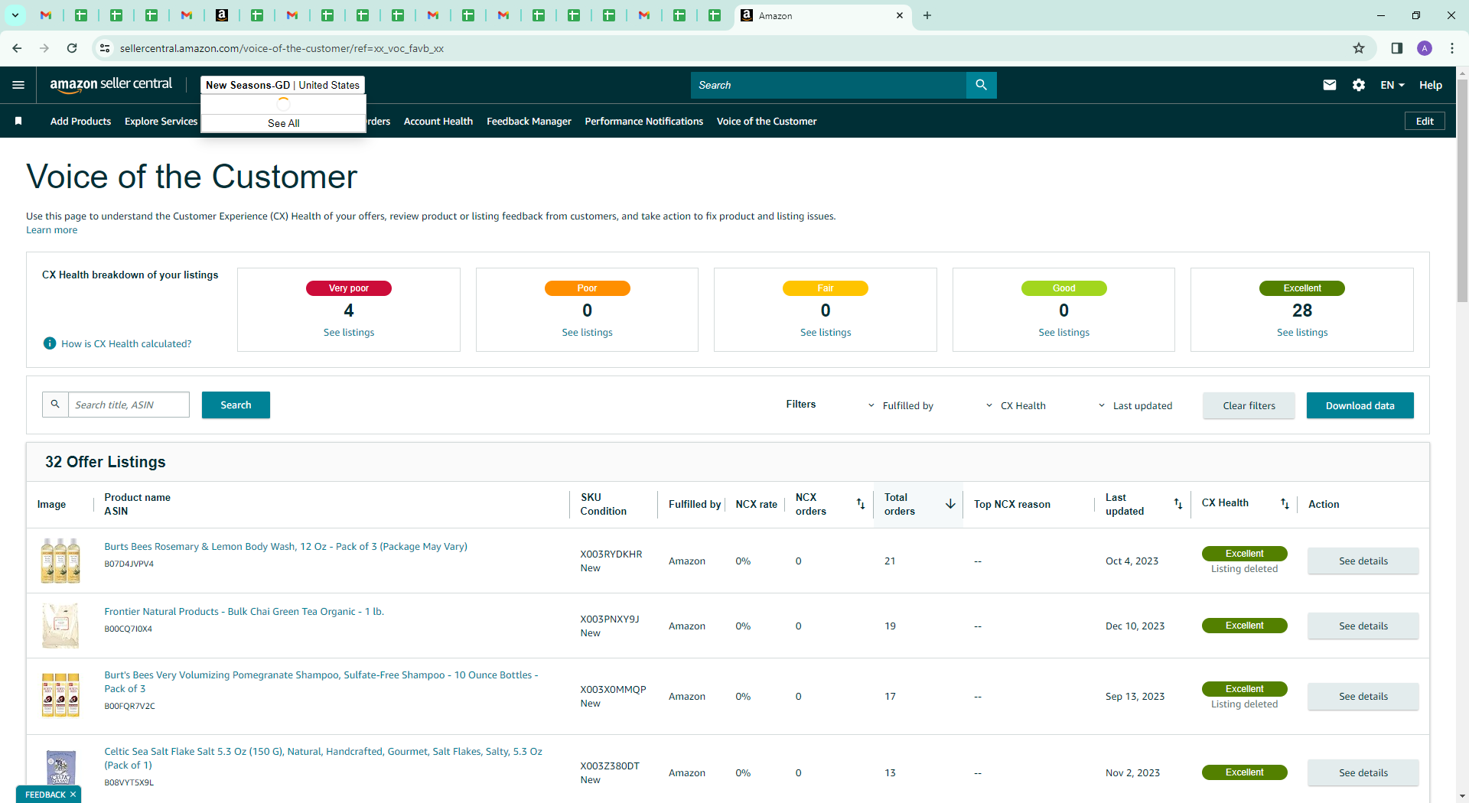
Task: Click Download data
Action: click(x=1360, y=405)
